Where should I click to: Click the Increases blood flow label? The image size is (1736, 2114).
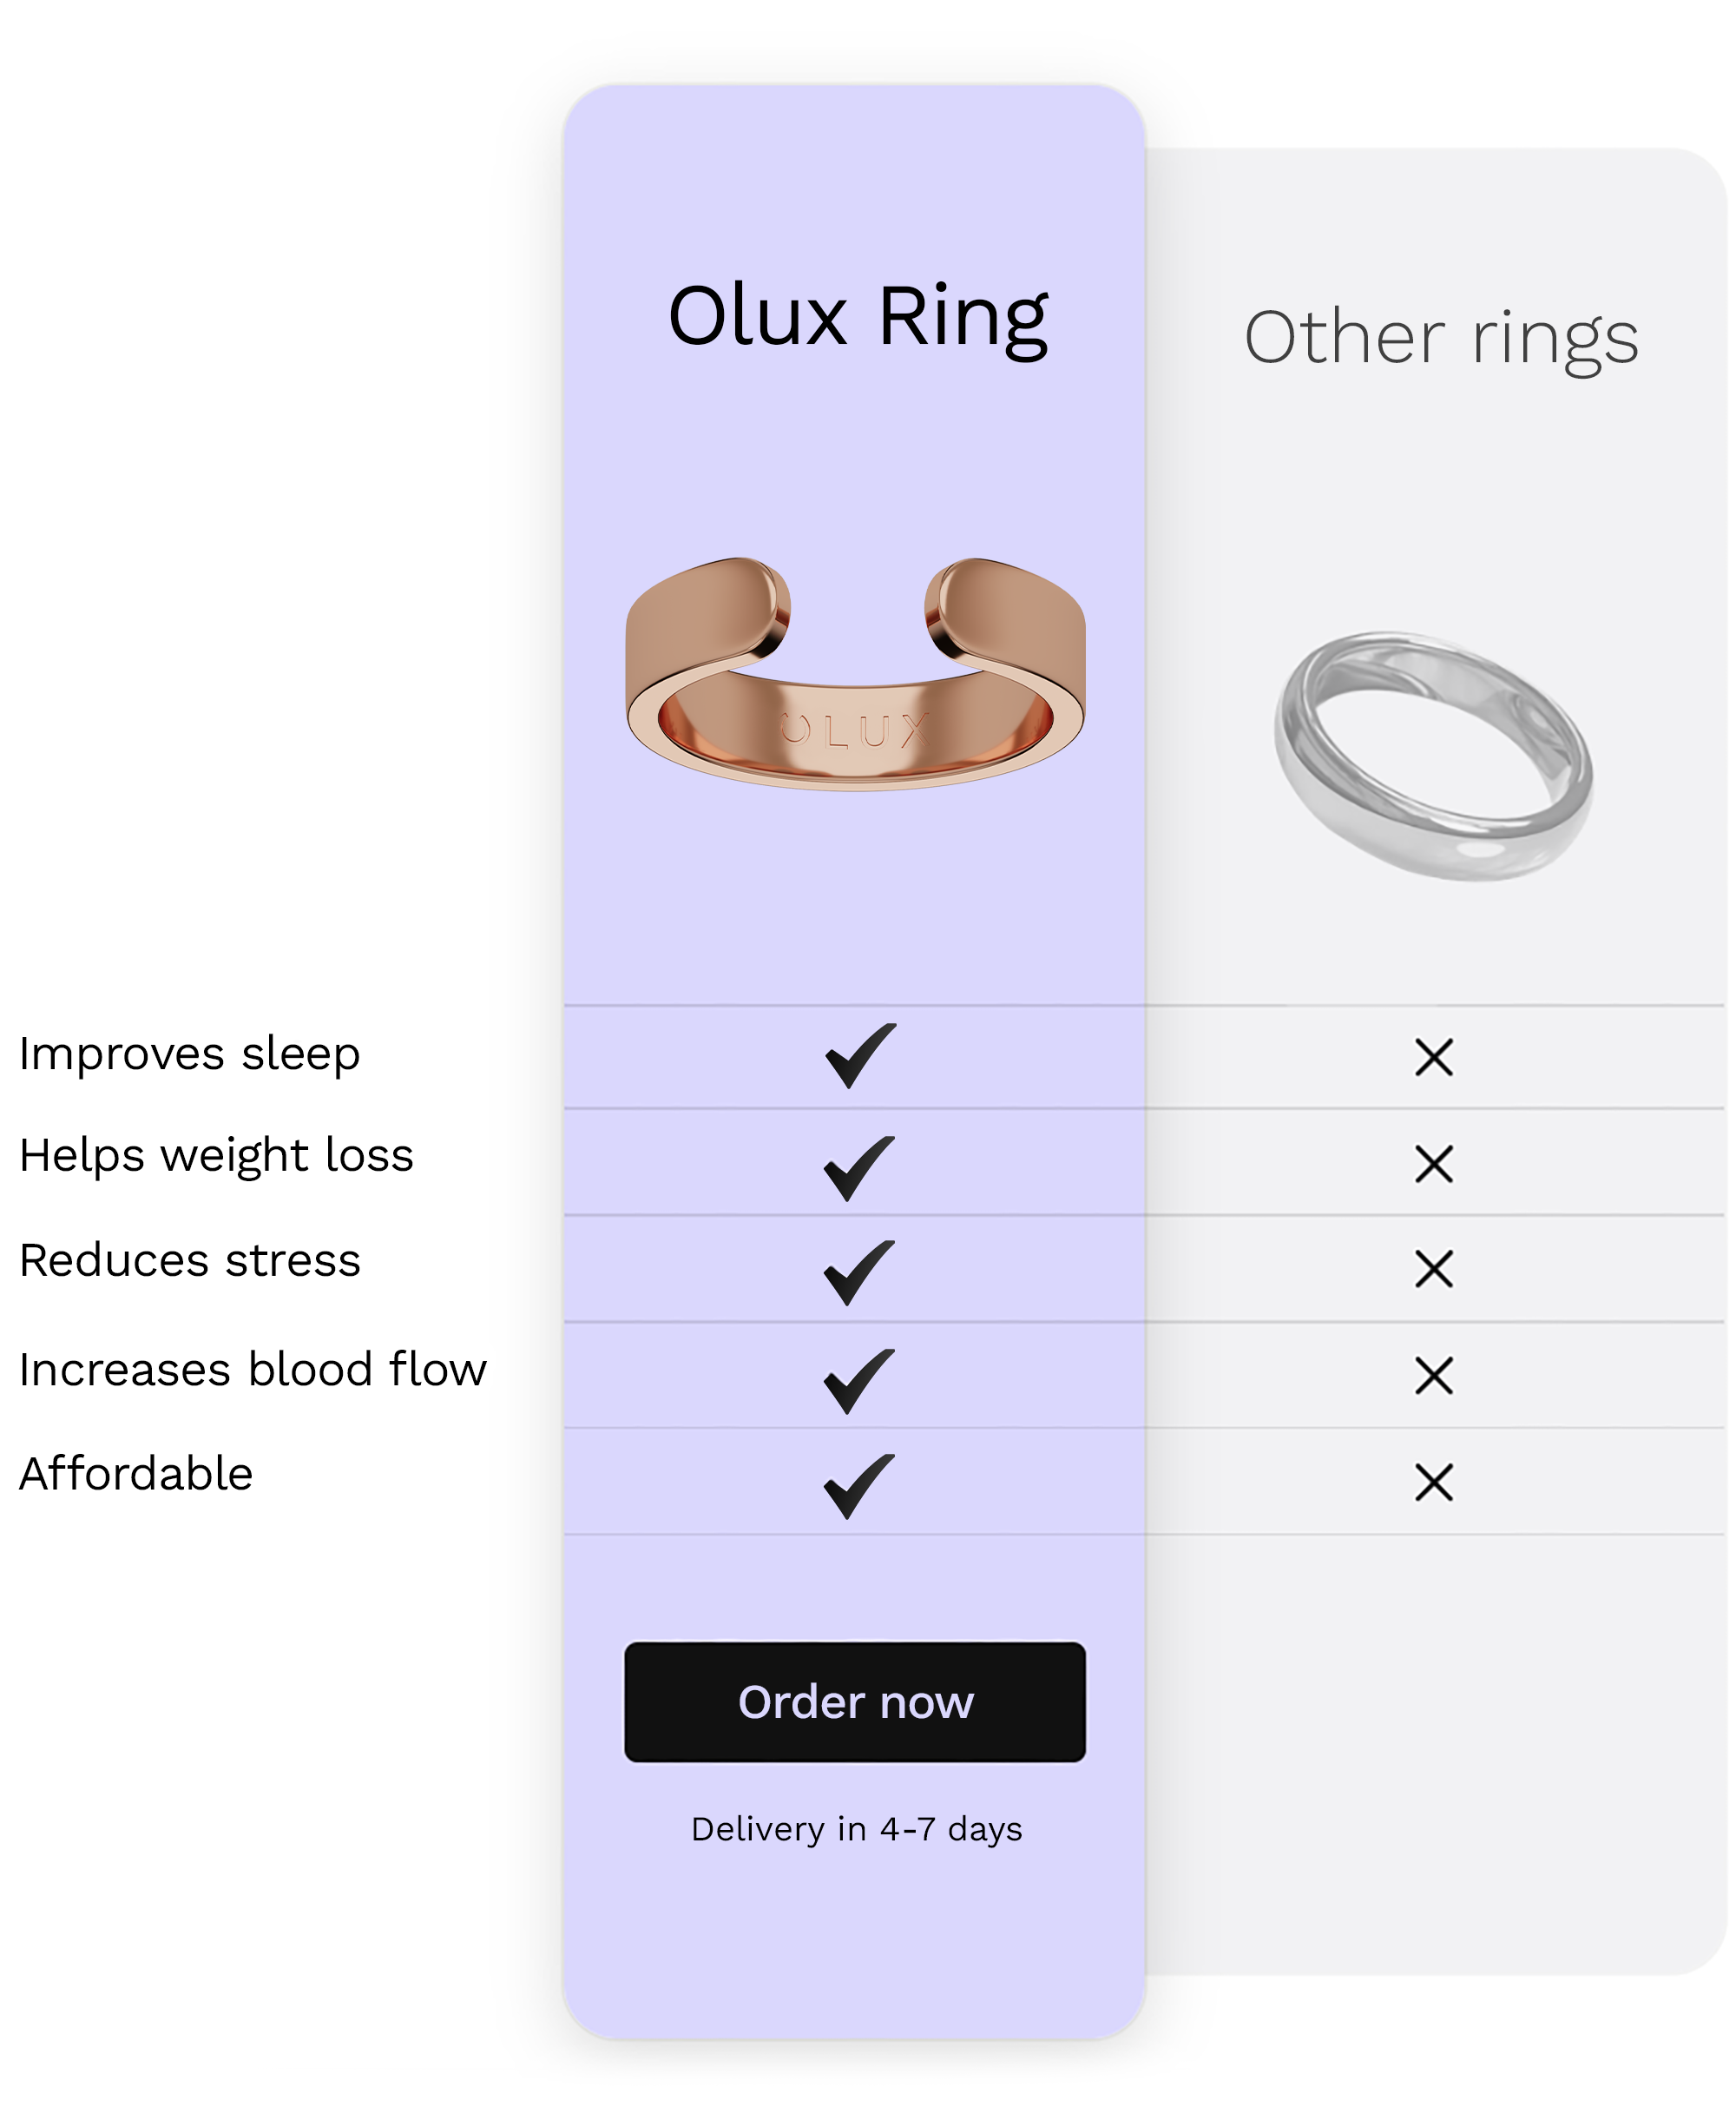tap(252, 1369)
